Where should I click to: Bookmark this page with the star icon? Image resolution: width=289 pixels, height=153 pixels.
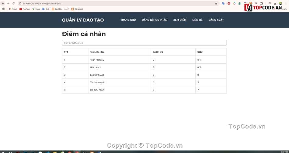click(216, 4)
